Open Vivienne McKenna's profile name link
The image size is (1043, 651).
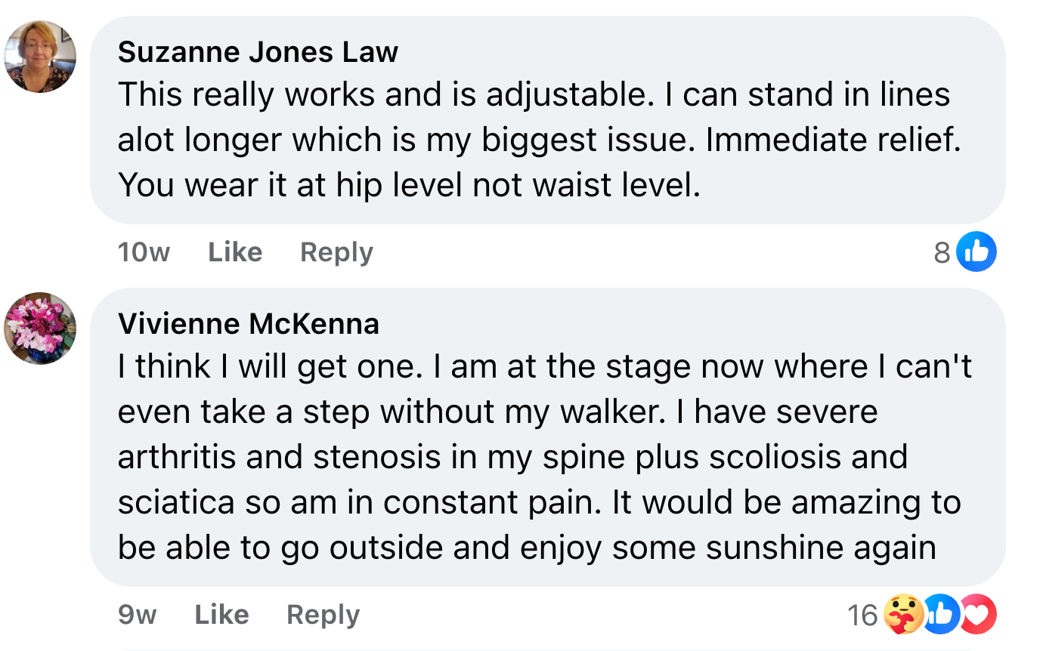click(x=249, y=323)
